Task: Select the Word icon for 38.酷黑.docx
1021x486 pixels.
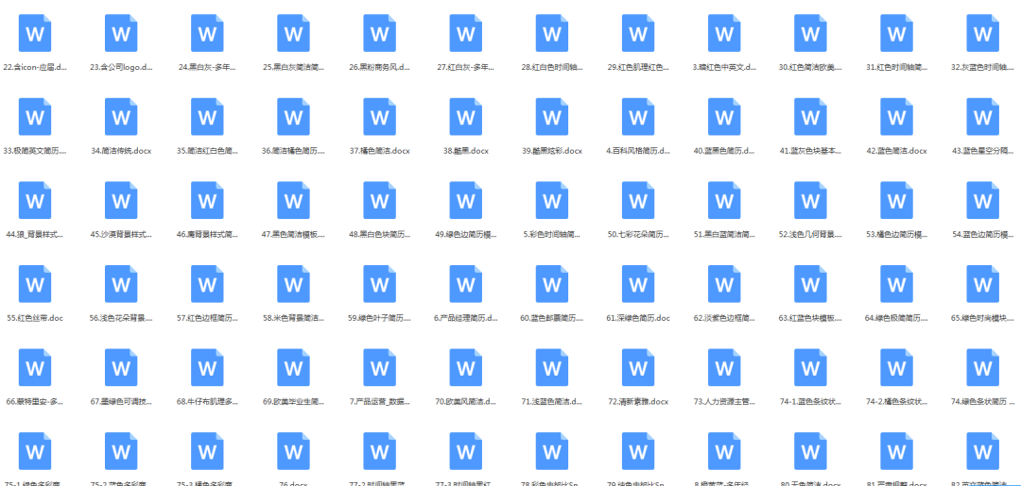Action: (466, 117)
